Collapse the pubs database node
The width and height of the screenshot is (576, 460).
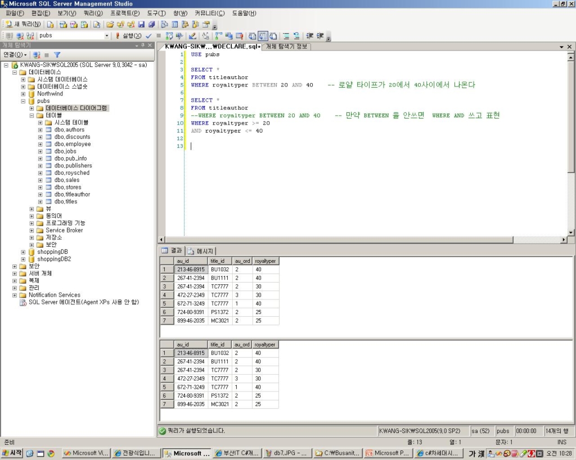pos(22,101)
